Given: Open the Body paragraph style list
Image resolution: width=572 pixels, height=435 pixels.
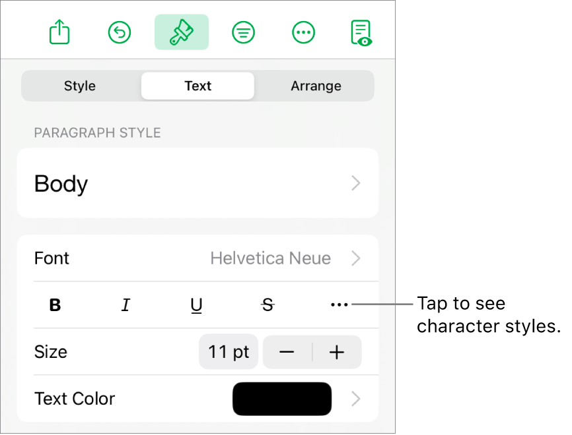Looking at the screenshot, I should coord(197,183).
